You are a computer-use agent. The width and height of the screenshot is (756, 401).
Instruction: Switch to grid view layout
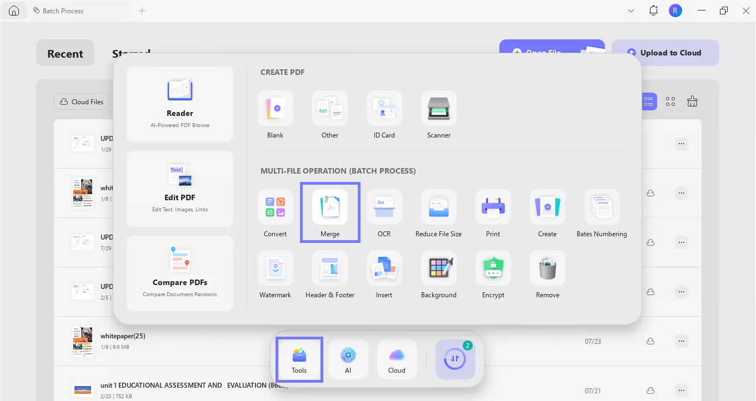click(x=670, y=101)
